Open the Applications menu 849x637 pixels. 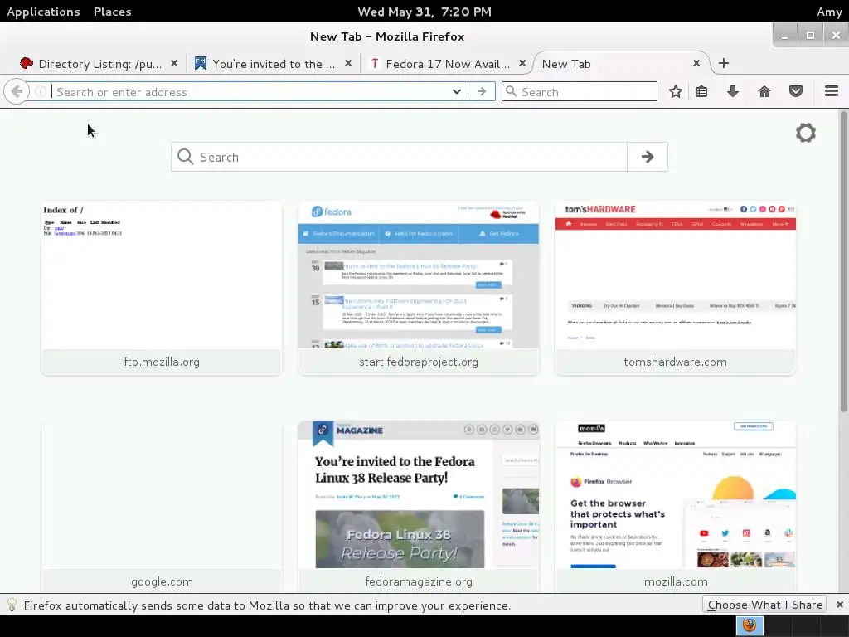43,12
